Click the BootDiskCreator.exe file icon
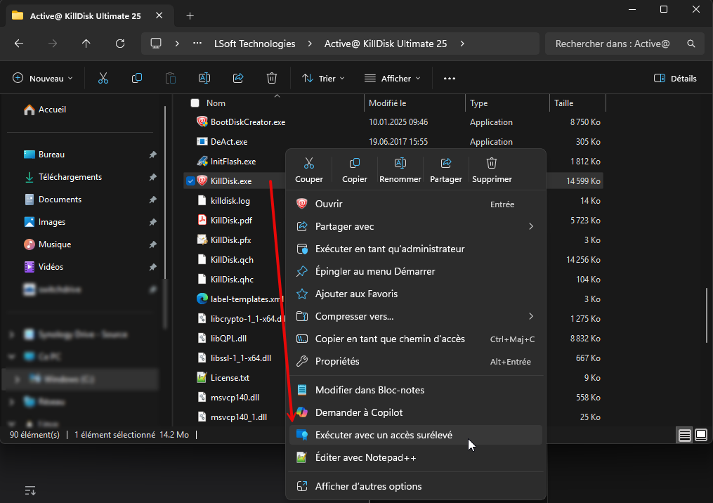The width and height of the screenshot is (713, 503). [x=202, y=122]
